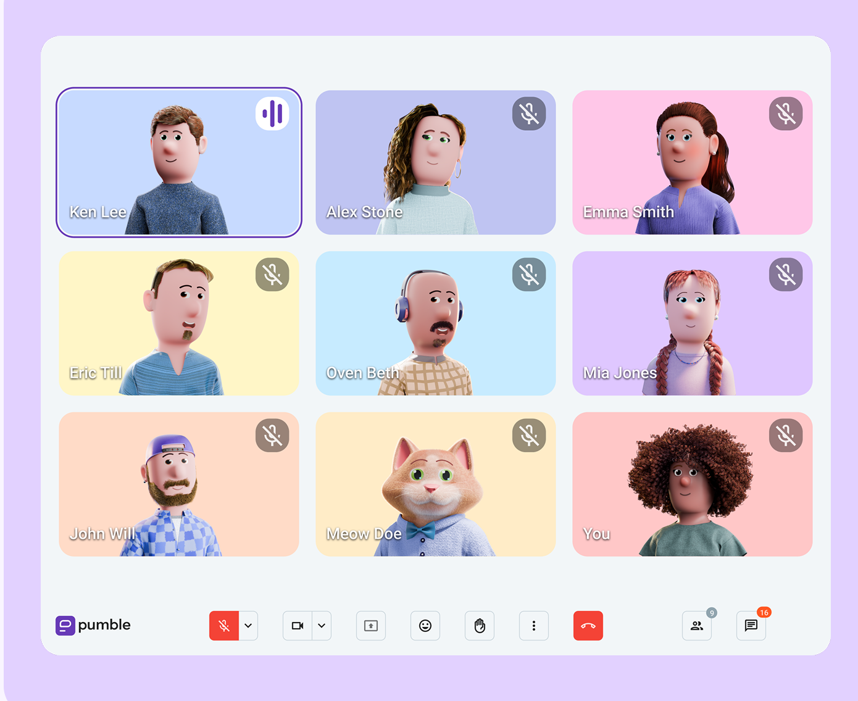This screenshot has height=701, width=858.
Task: Click Ken Lee's active speaker indicator
Action: click(273, 114)
